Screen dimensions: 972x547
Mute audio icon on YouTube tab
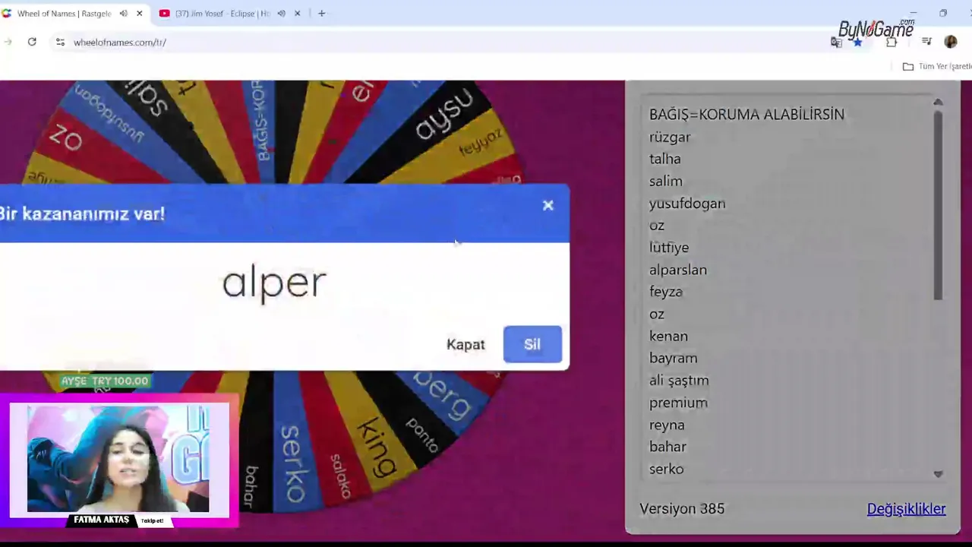(281, 14)
